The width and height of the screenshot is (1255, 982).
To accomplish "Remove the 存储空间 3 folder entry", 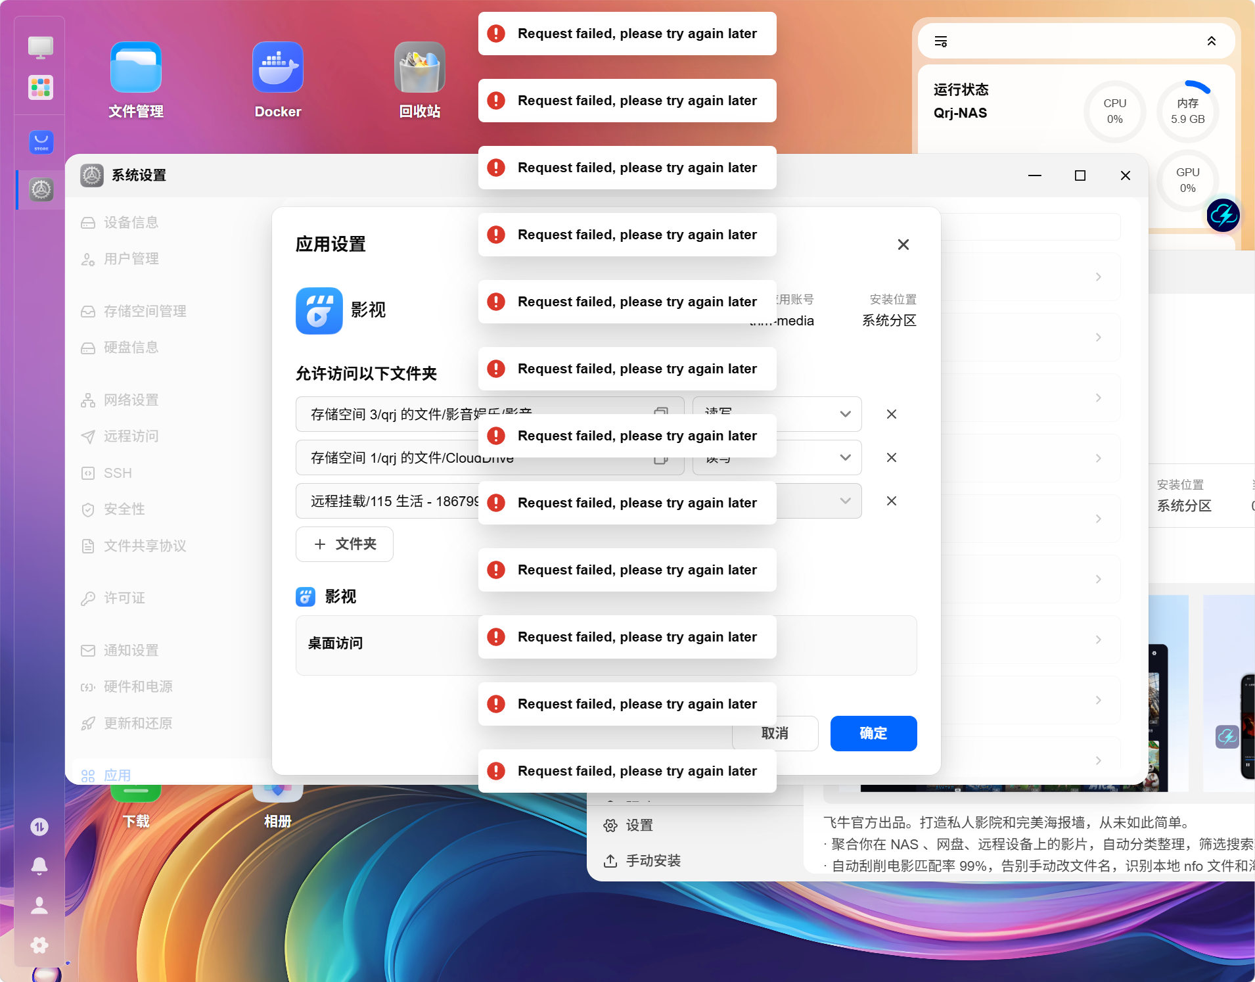I will point(892,414).
